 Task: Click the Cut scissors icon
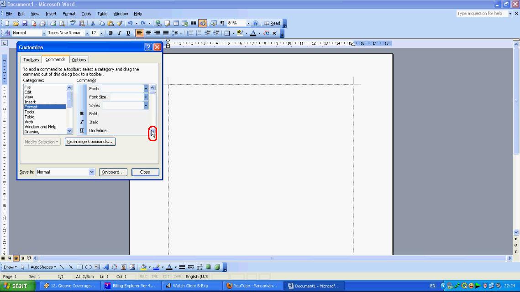[x=93, y=23]
